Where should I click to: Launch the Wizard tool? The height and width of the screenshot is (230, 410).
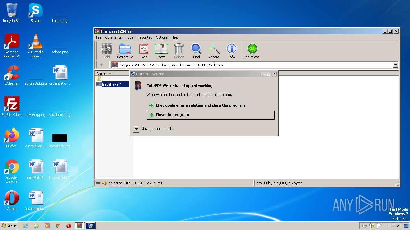click(x=214, y=51)
